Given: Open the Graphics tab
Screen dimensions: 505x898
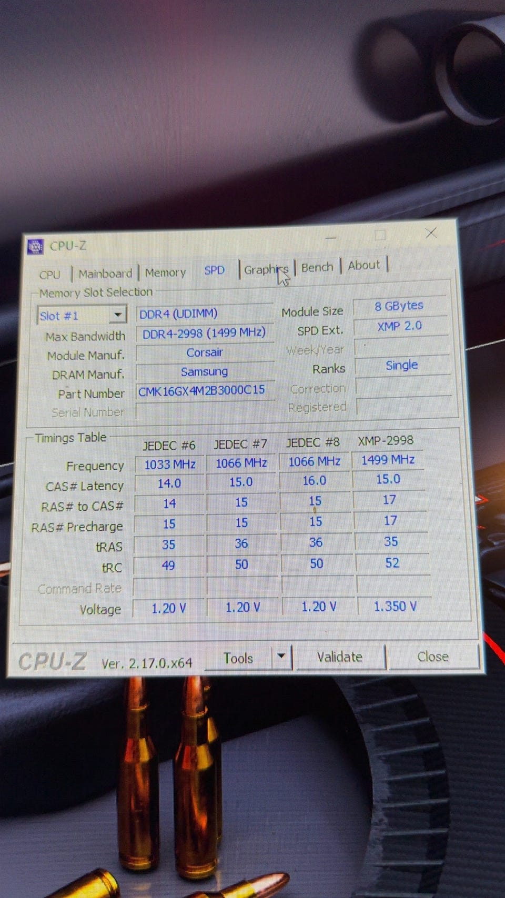Looking at the screenshot, I should pyautogui.click(x=266, y=269).
